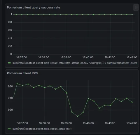Click the green RPS legend swatch
140x135 pixels.
[9, 129]
